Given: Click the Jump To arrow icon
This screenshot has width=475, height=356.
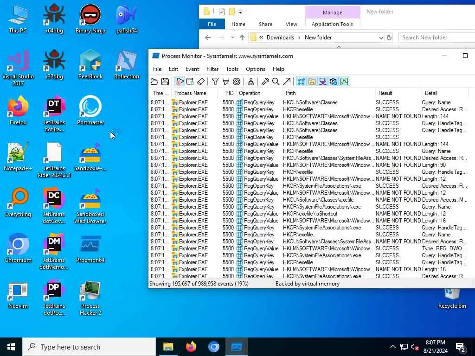Looking at the screenshot, I should [287, 82].
